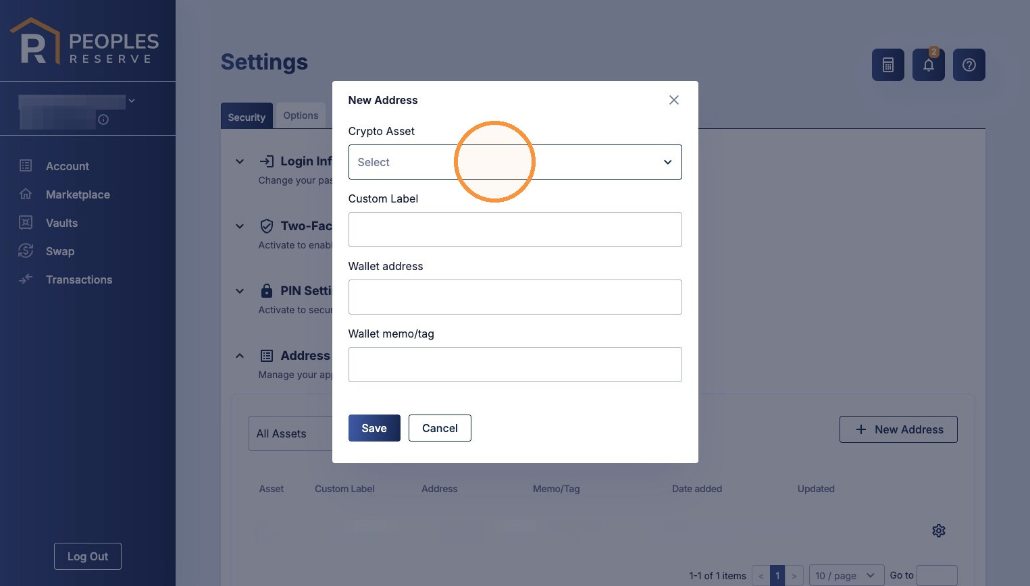The height and width of the screenshot is (586, 1030).
Task: Go to Swap in the sidebar
Action: point(60,251)
